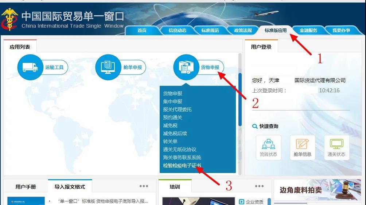Choose 货物申报 in the dropdown menu
This screenshot has width=366, height=205.
[x=172, y=93]
